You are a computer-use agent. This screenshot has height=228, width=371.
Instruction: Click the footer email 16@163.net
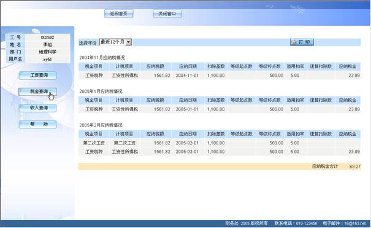click(355, 223)
